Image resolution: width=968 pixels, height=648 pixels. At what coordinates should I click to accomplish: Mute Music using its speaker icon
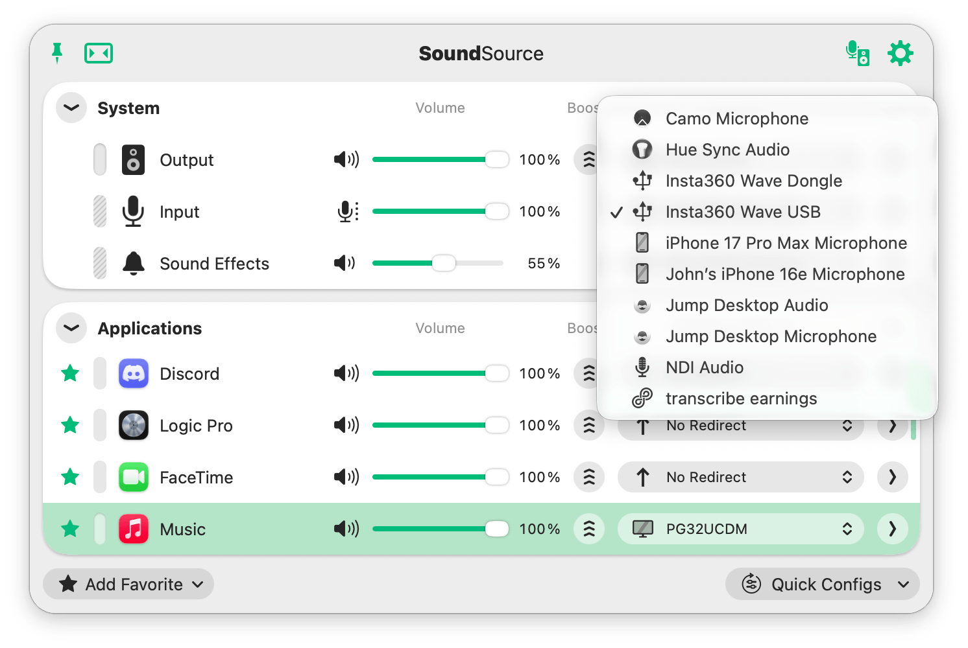pyautogui.click(x=346, y=529)
